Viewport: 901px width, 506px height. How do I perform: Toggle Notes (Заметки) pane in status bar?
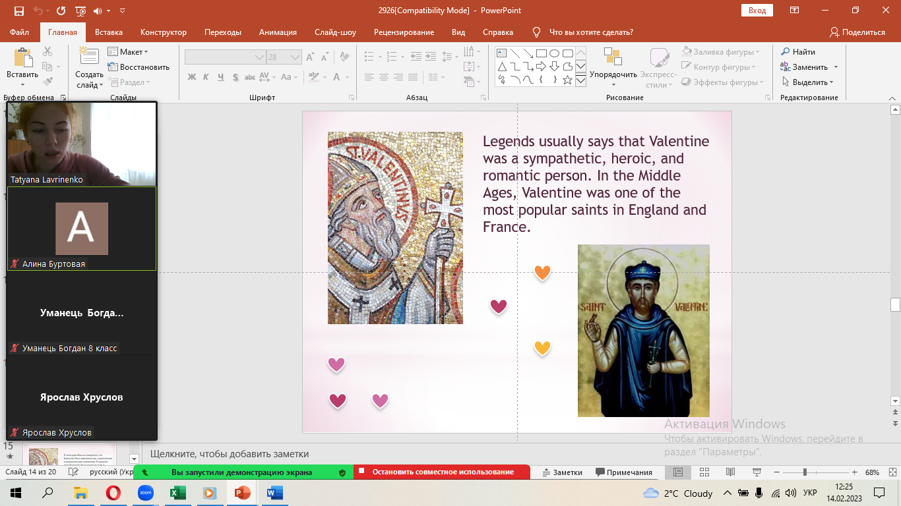[x=562, y=472]
